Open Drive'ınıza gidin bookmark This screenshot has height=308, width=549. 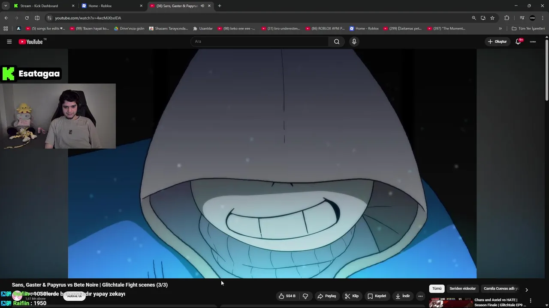click(x=129, y=29)
